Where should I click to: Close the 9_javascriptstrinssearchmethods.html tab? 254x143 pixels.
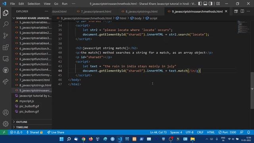pos(226,12)
